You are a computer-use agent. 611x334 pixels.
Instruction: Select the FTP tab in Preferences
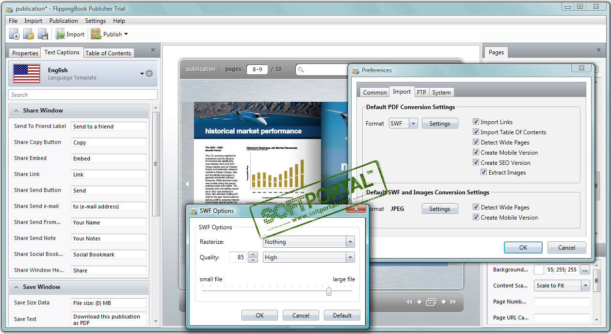(421, 93)
